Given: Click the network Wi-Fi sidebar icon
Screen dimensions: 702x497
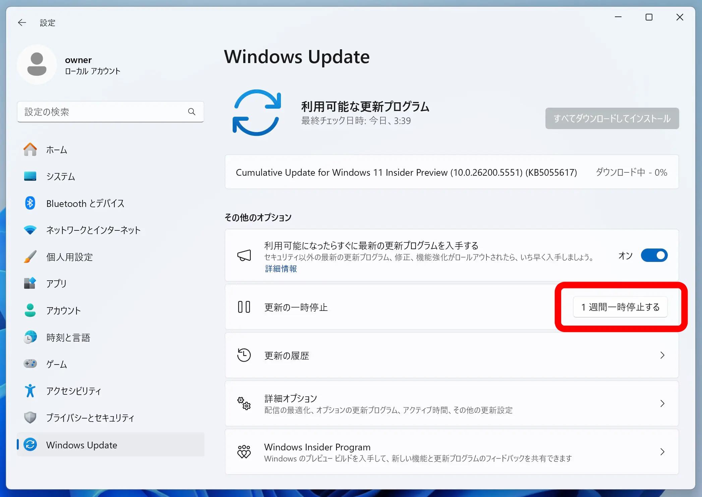Looking at the screenshot, I should 30,230.
